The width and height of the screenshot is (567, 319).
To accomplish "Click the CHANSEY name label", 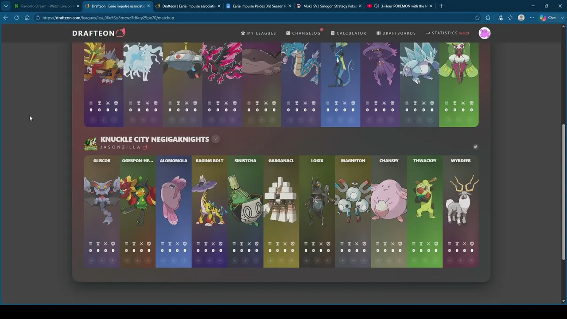I will [x=389, y=161].
